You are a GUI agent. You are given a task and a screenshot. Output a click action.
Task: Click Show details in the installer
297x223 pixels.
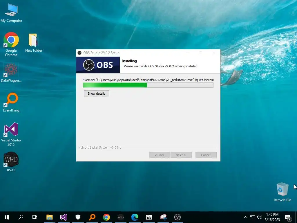pyautogui.click(x=96, y=93)
